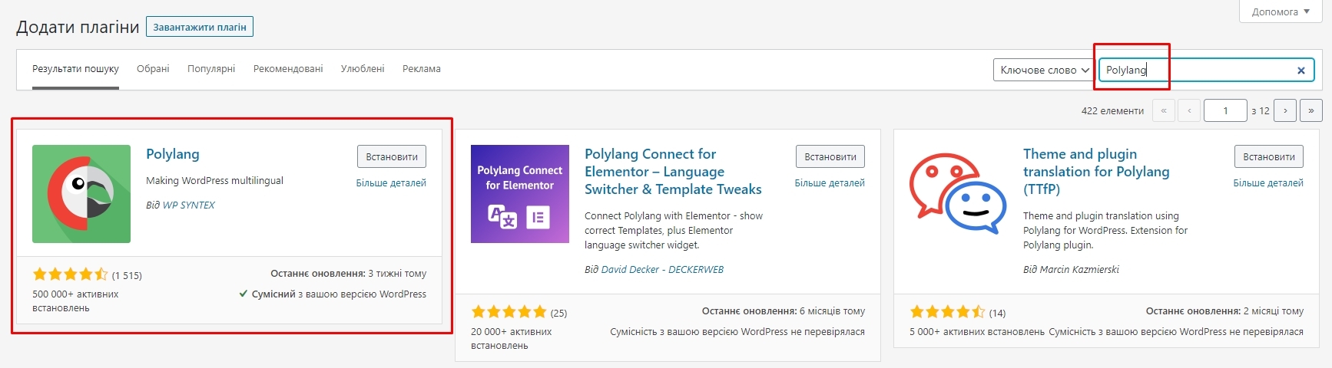Click the 5 000+ активних встановлень text
Screen dimensions: 1332x368
click(977, 332)
